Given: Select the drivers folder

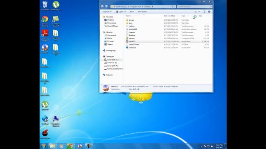Looking at the screenshot, I should (x=131, y=20).
